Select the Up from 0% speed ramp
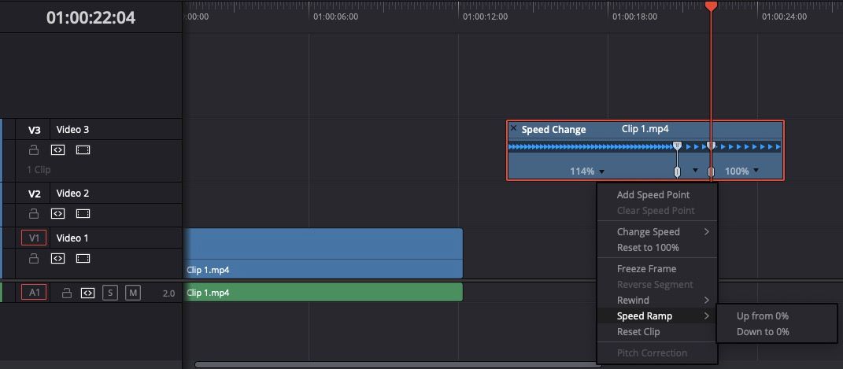The height and width of the screenshot is (369, 843). click(762, 316)
